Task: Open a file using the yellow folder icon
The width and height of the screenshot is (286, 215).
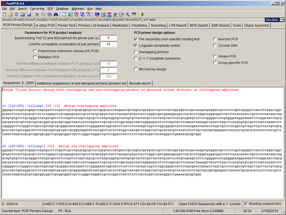Action: point(11,14)
